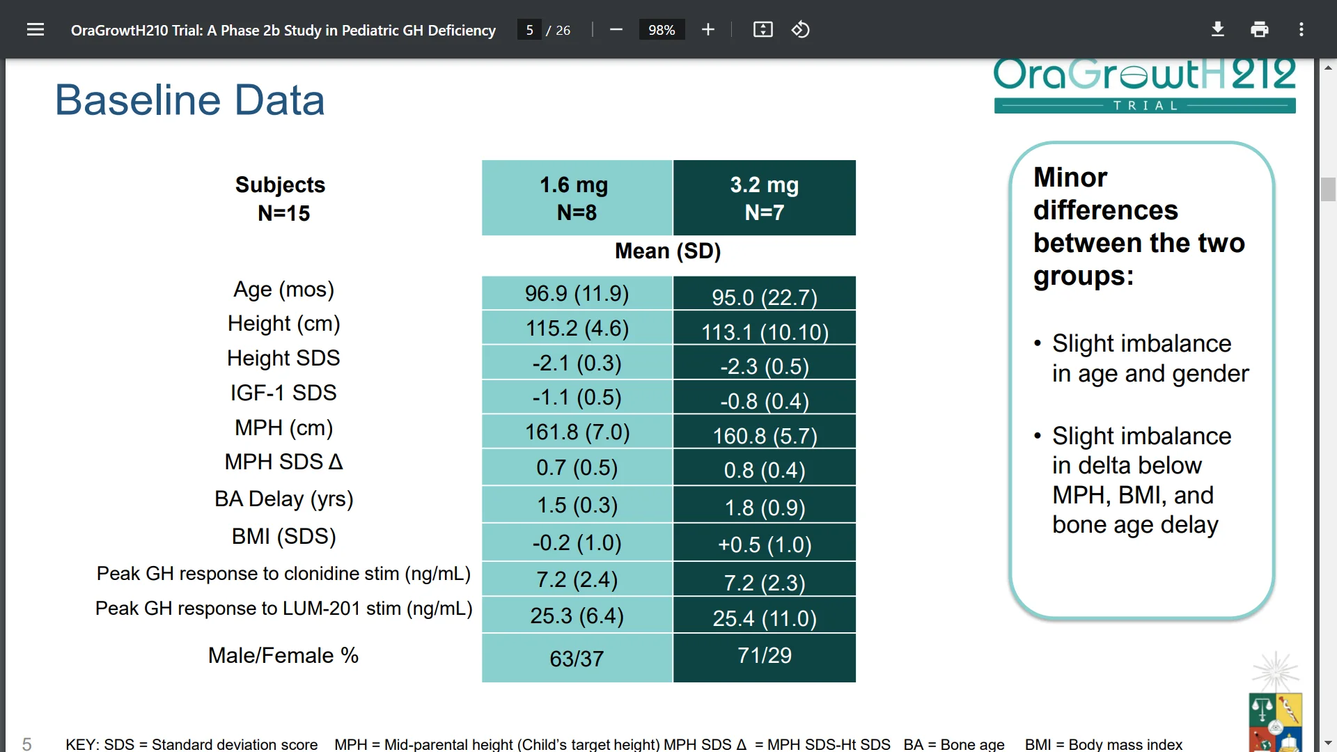1337x752 pixels.
Task: Click the 71/29 cell
Action: pyautogui.click(x=765, y=658)
